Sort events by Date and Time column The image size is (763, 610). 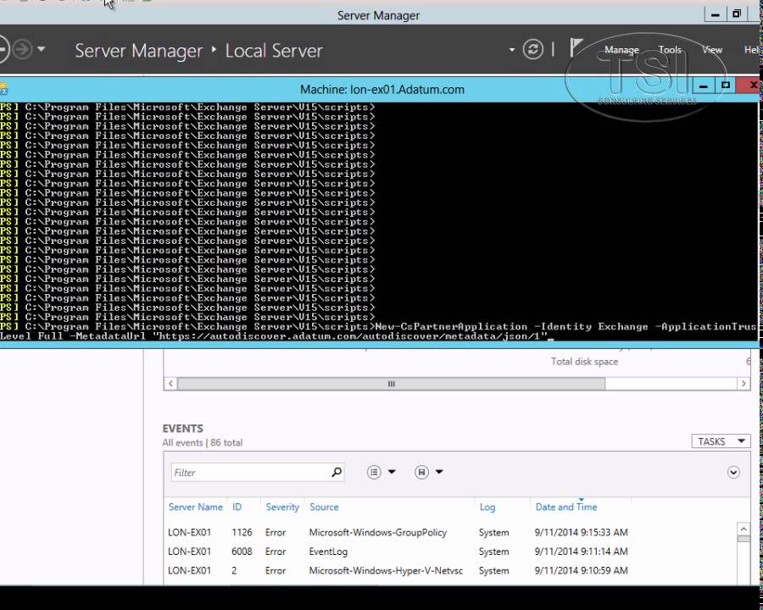coord(566,507)
